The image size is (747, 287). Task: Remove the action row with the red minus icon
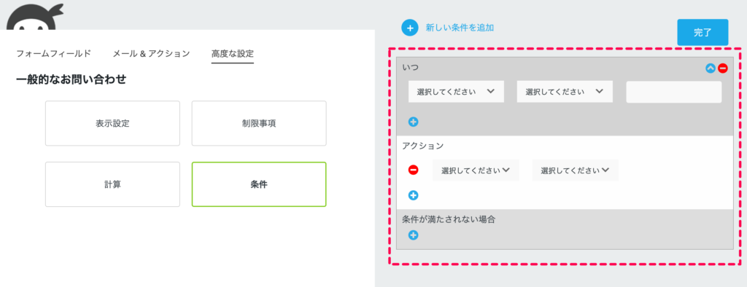(x=414, y=170)
